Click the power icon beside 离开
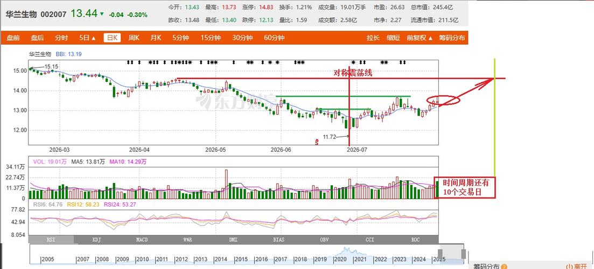594x269 pixels. pos(569,266)
